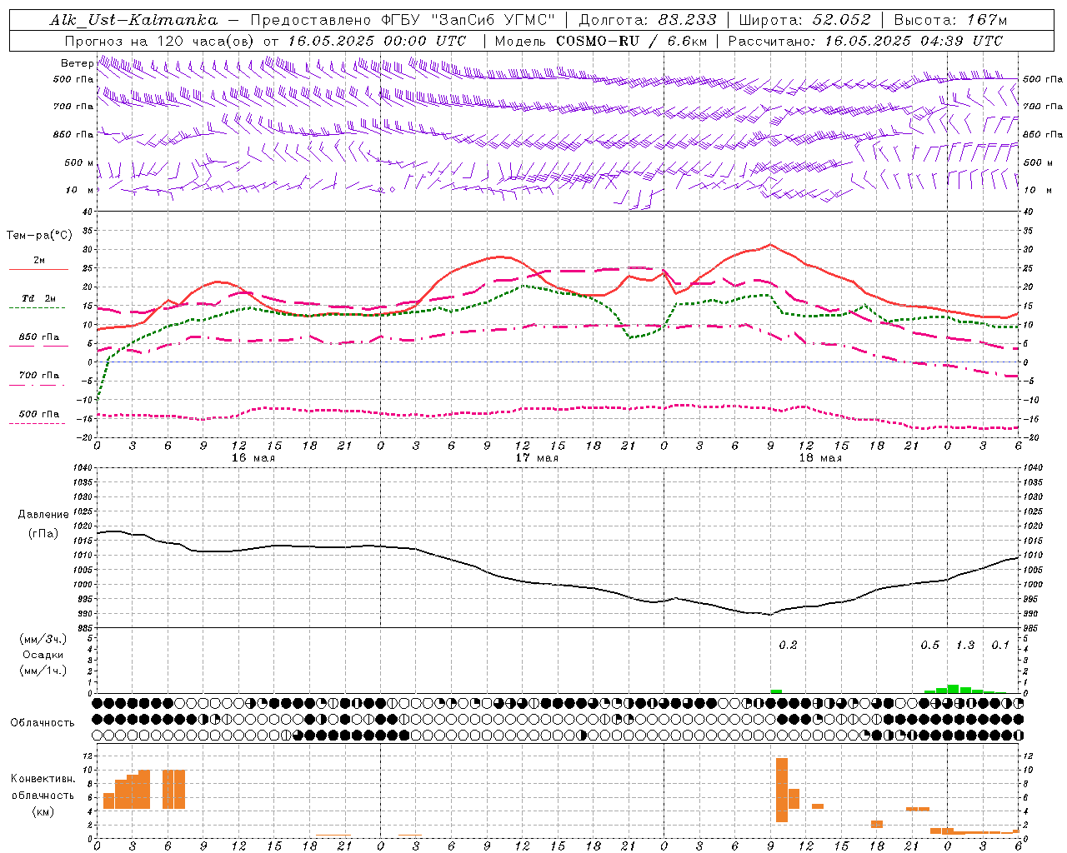This screenshot has width=1067, height=853.
Task: Click the (мм/1ч.) precipitation unit label
Action: 43,671
